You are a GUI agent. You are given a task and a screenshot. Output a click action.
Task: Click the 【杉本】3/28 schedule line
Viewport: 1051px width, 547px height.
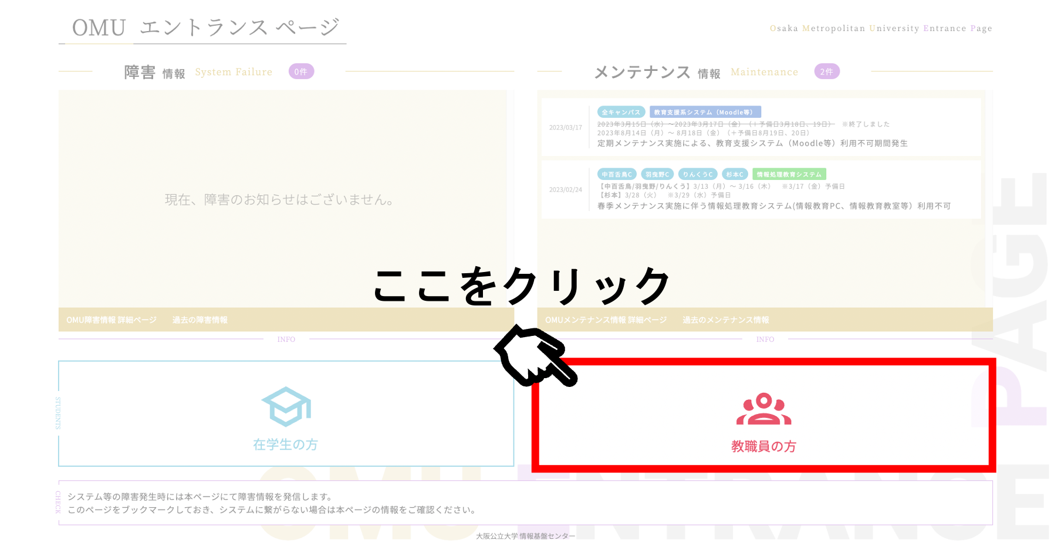click(x=664, y=195)
